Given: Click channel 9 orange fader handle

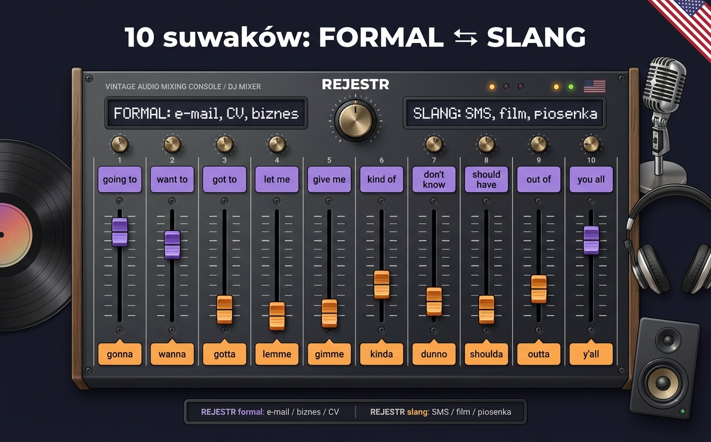Looking at the screenshot, I should point(539,289).
